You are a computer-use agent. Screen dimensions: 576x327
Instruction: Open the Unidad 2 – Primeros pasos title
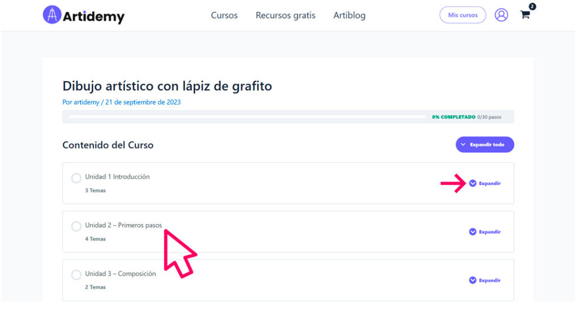(123, 225)
